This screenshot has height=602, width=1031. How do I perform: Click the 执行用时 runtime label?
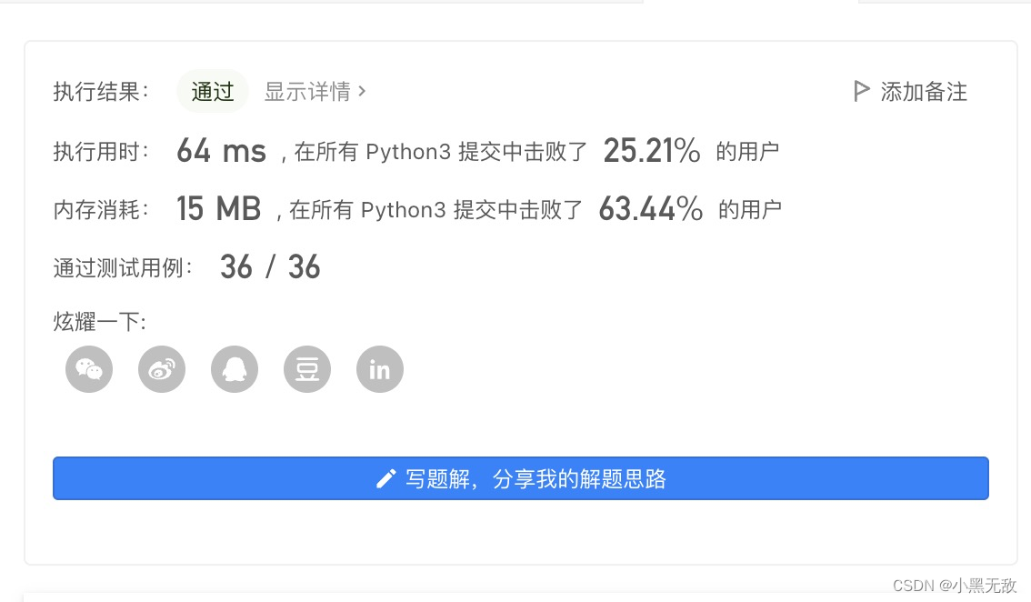[100, 151]
